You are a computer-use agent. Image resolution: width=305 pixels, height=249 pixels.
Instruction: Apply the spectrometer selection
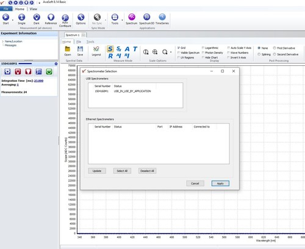point(220,184)
